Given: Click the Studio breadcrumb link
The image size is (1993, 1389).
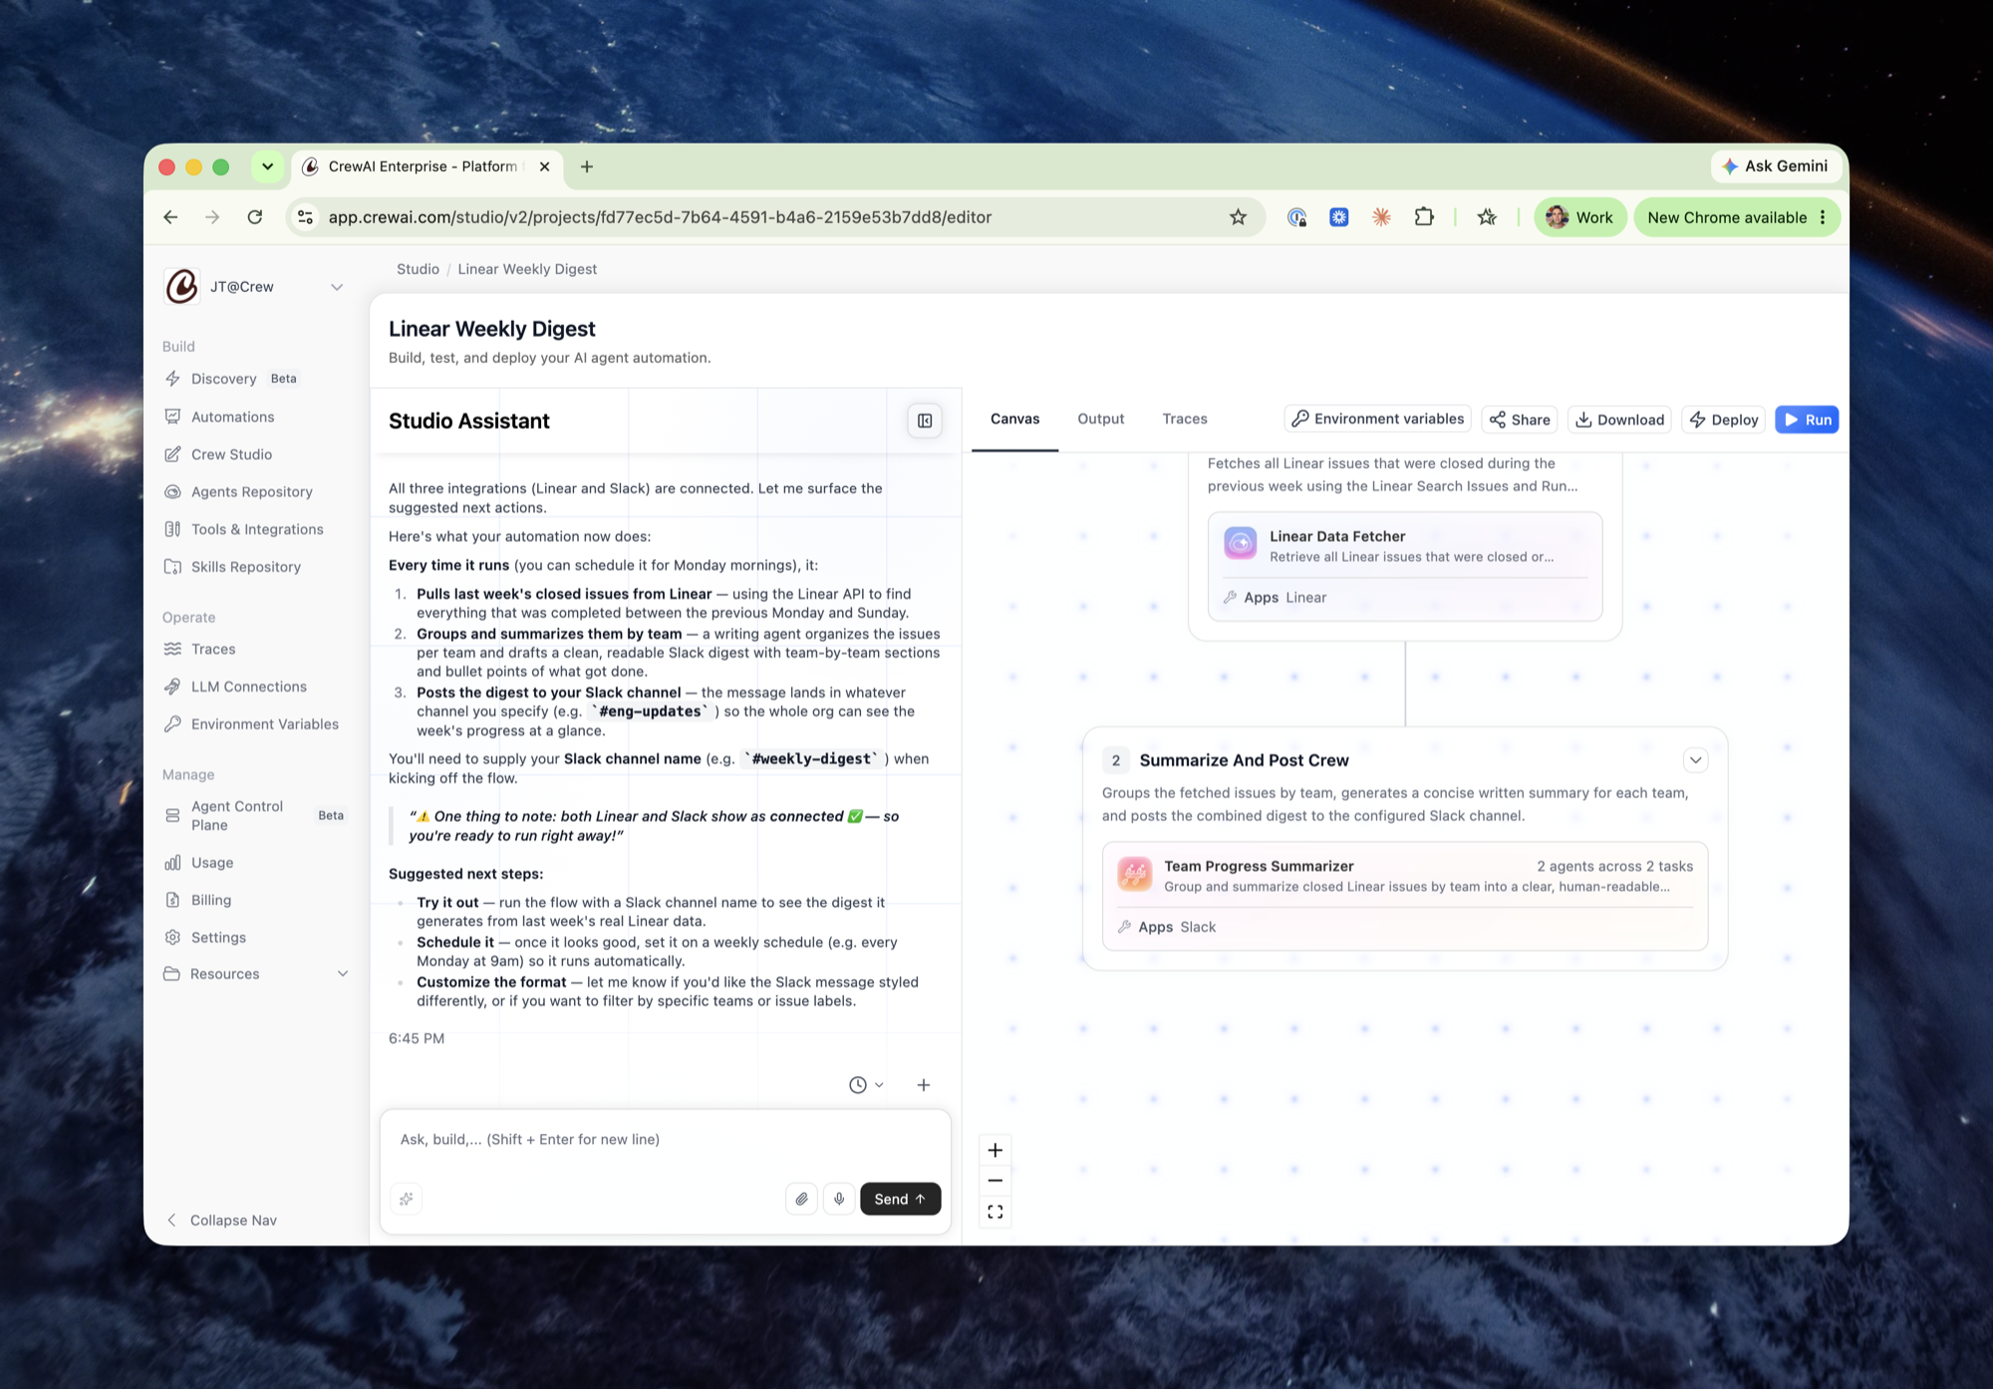Looking at the screenshot, I should [x=418, y=269].
